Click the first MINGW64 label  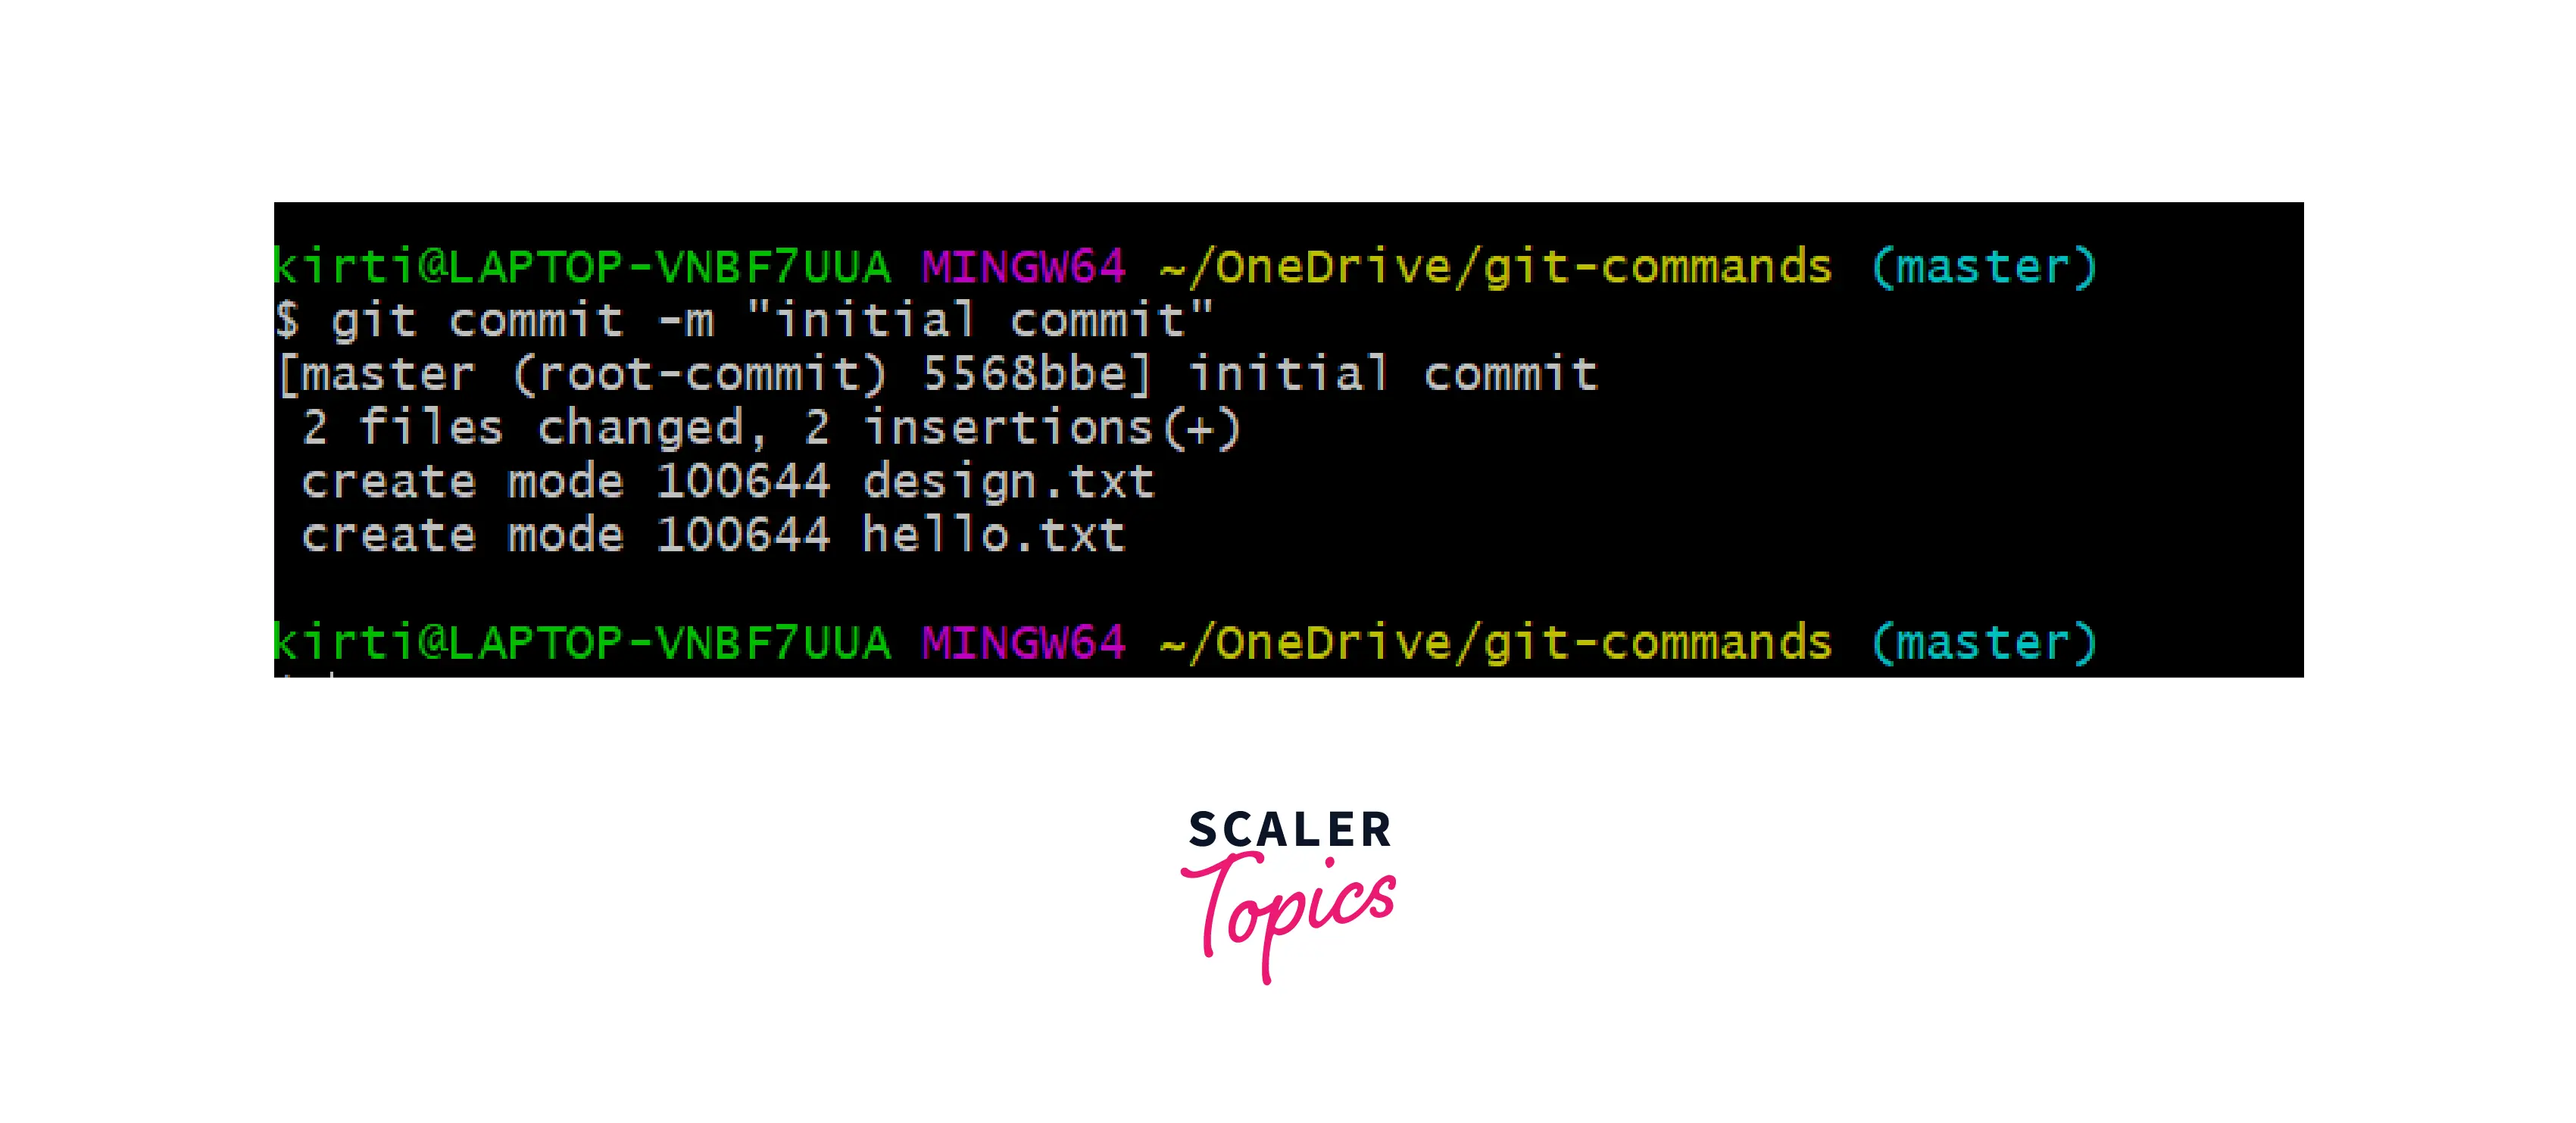tap(1023, 267)
